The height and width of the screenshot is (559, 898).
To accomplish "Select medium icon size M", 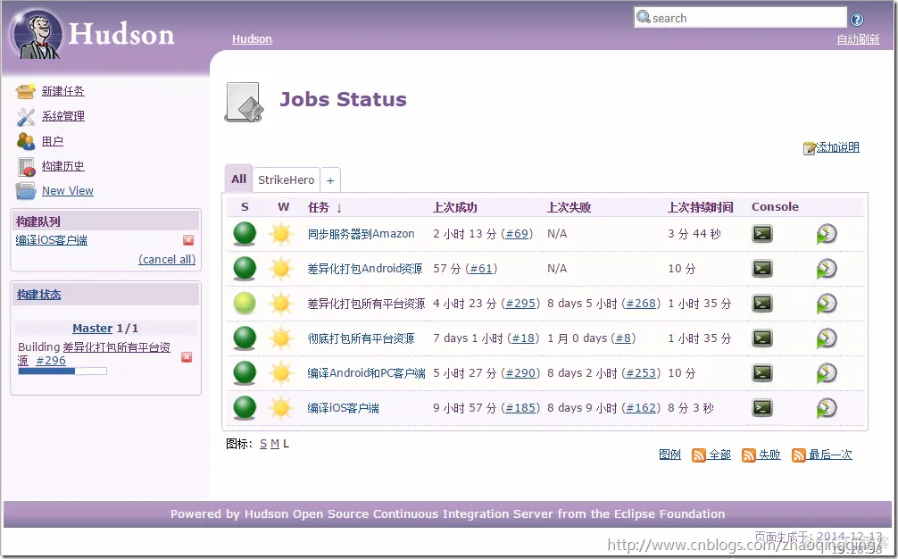I will [275, 444].
